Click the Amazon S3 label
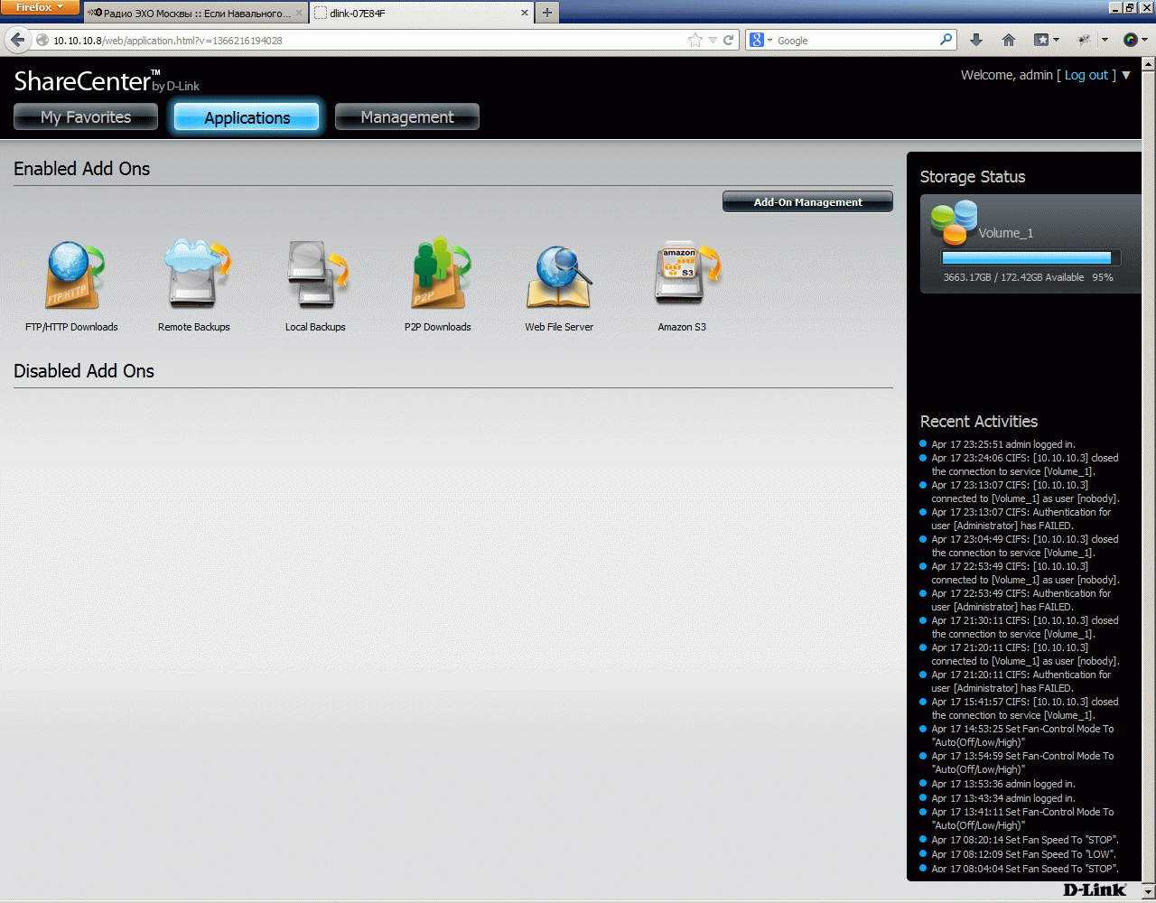 coord(682,327)
